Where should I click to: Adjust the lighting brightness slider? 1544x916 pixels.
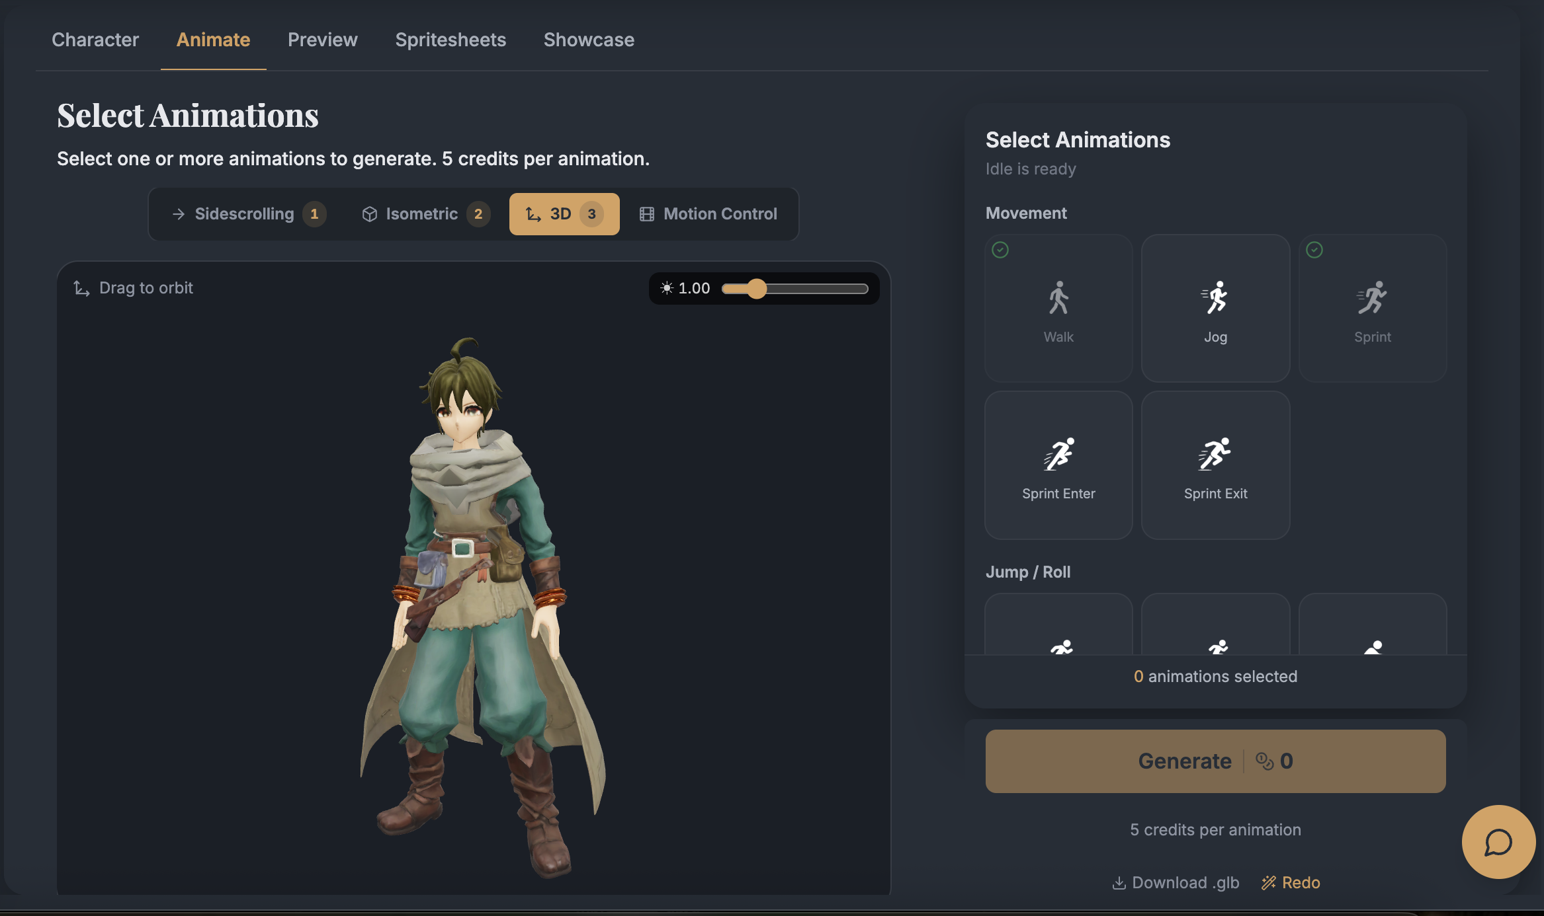click(x=794, y=289)
